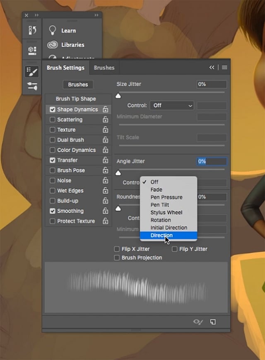Viewport: 265px width, 360px height.
Task: Choose Pen Pressure in the control menu
Action: [169, 197]
